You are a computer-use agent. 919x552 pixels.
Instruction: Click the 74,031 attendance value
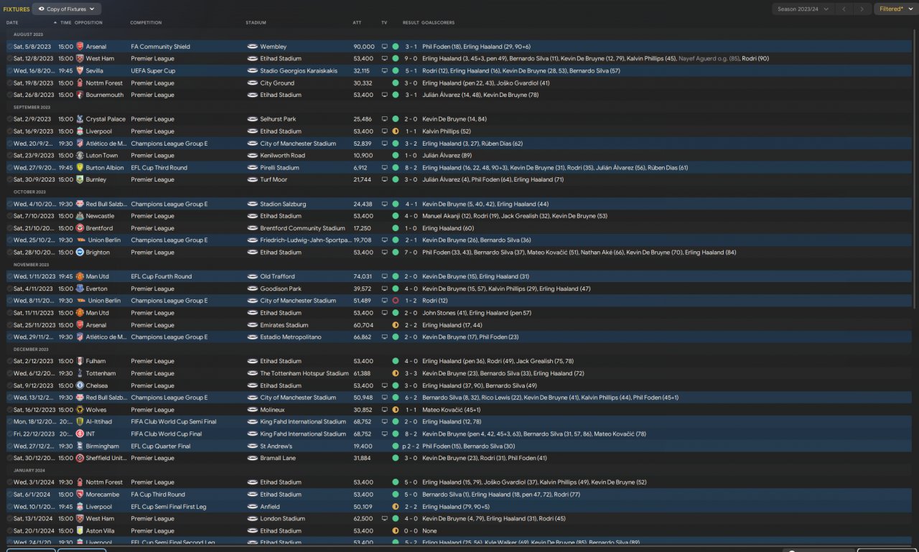click(363, 276)
